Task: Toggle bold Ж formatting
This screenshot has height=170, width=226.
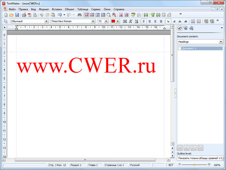Action: pos(125,21)
